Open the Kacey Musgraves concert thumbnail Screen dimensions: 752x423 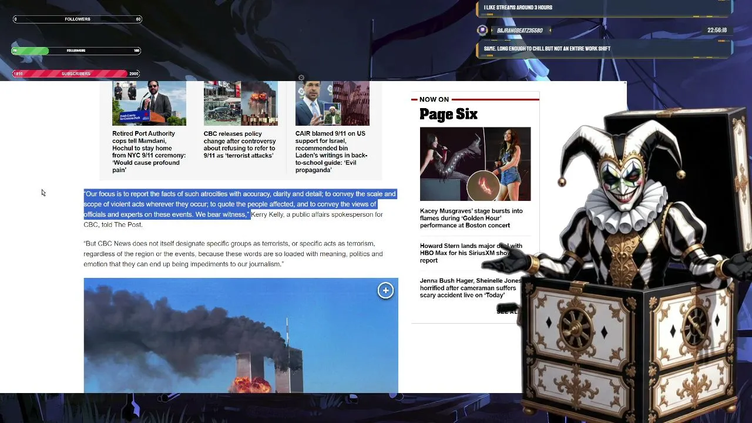coord(475,164)
